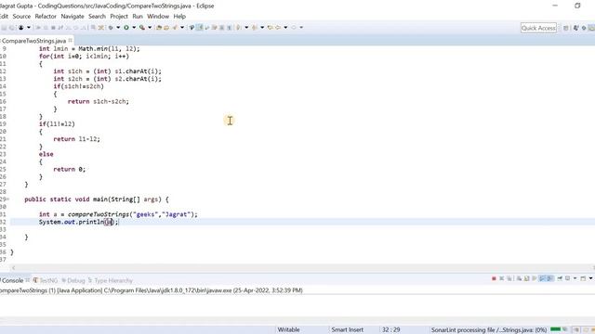This screenshot has height=334, width=595.
Task: Open the Display Selected Console dropdown arrow
Action: tap(575, 278)
